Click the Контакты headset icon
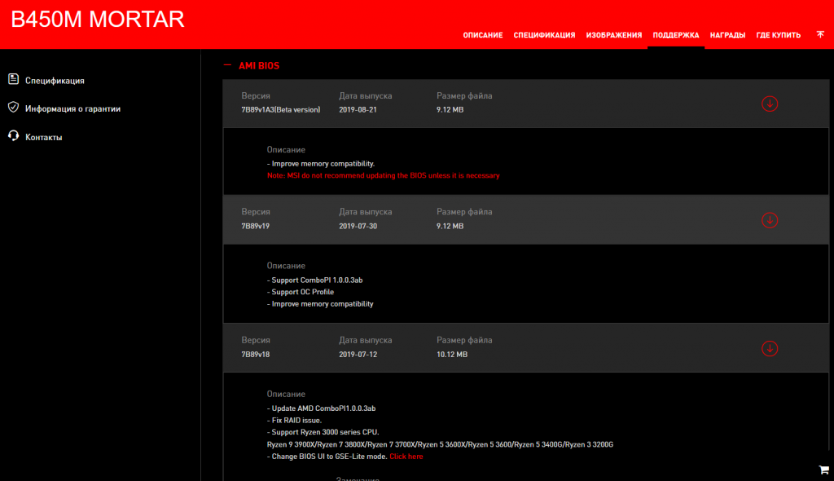Viewport: 834px width, 481px height. tap(13, 136)
